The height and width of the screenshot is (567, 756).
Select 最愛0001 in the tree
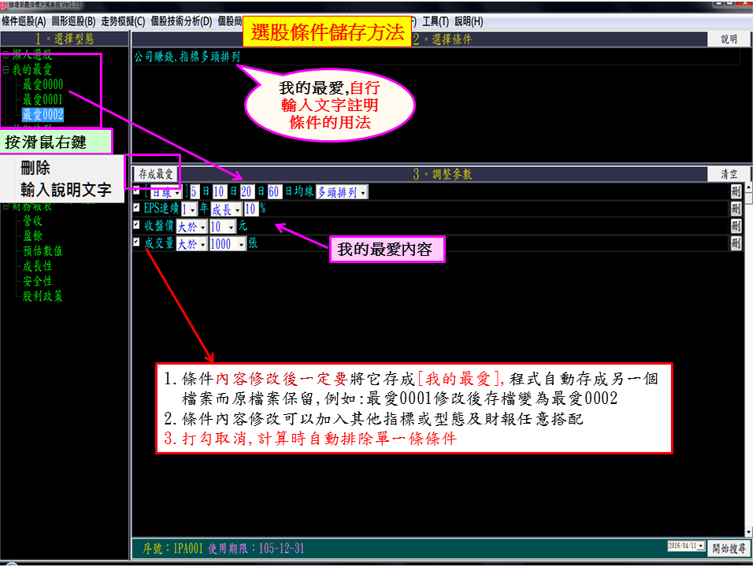click(43, 100)
